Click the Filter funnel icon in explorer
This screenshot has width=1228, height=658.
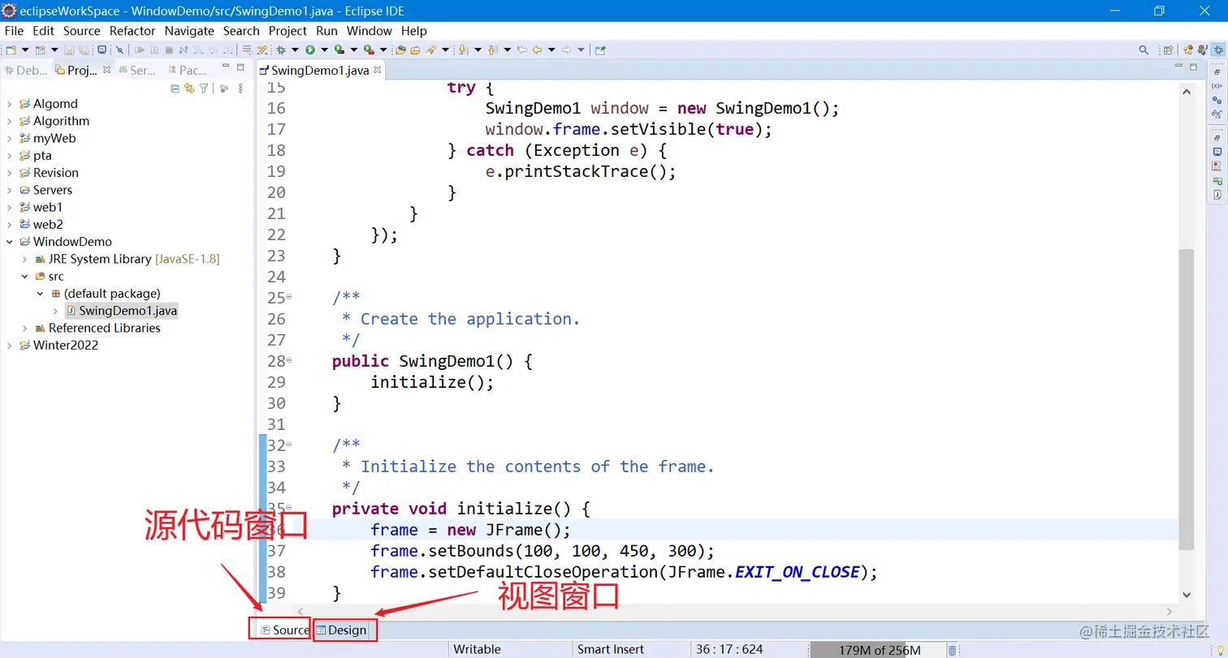pos(204,88)
